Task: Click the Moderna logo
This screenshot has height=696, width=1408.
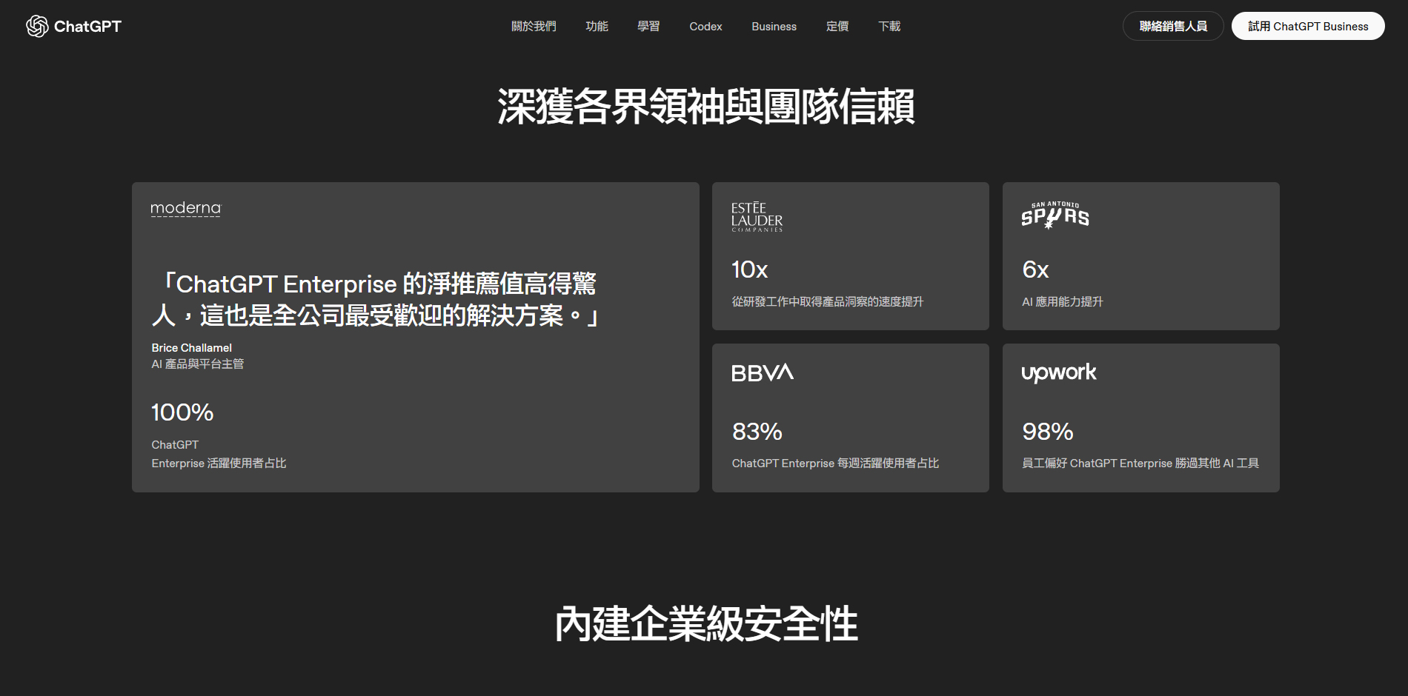Action: [186, 209]
